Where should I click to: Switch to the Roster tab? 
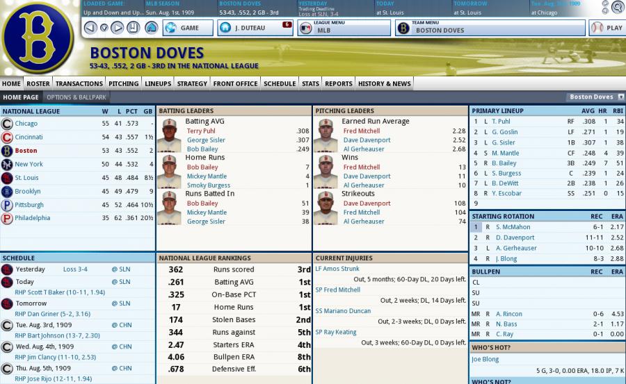38,83
